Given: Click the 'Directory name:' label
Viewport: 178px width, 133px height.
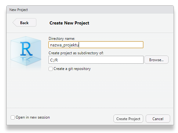Looking at the screenshot, I should coord(62,39).
